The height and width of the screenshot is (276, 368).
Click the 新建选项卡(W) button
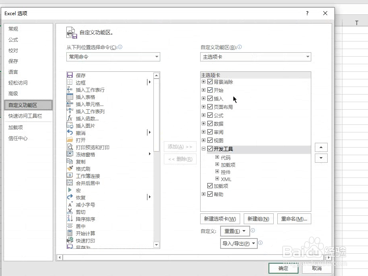point(220,219)
